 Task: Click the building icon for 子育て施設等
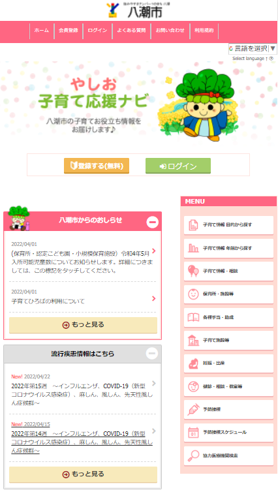click(x=193, y=341)
